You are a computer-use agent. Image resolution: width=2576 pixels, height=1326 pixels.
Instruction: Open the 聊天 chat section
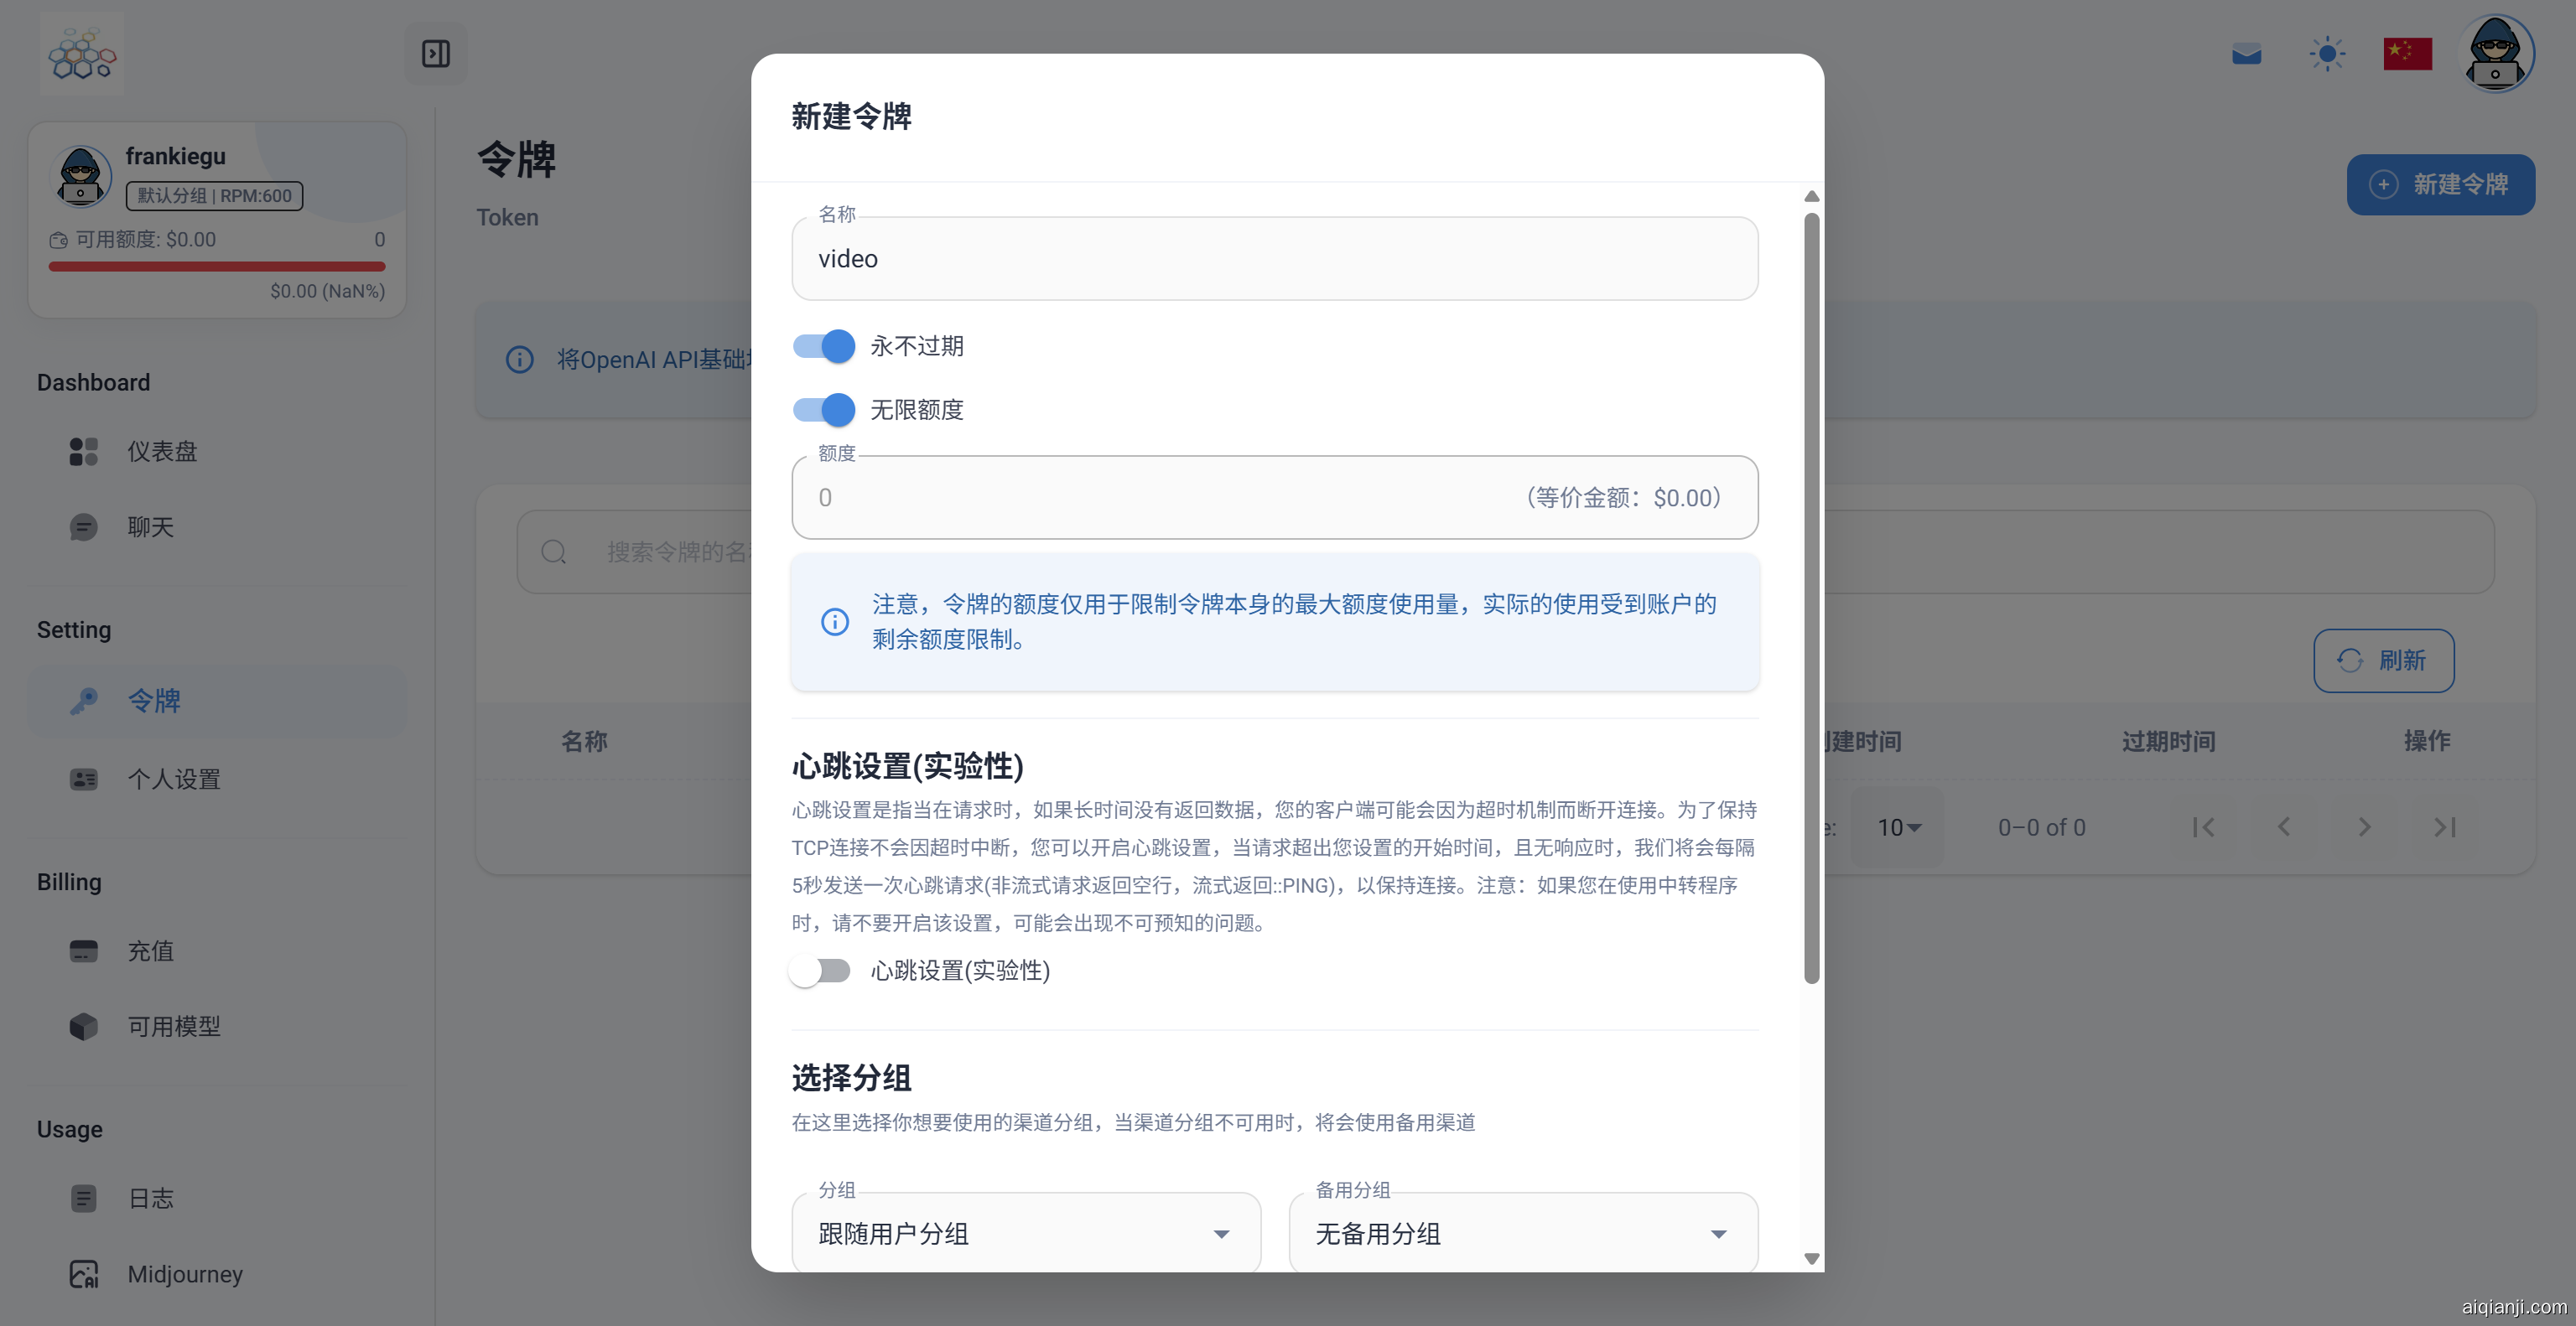tap(150, 527)
